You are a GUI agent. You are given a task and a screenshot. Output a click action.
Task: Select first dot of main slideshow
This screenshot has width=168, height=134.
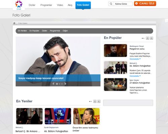pos(57,84)
